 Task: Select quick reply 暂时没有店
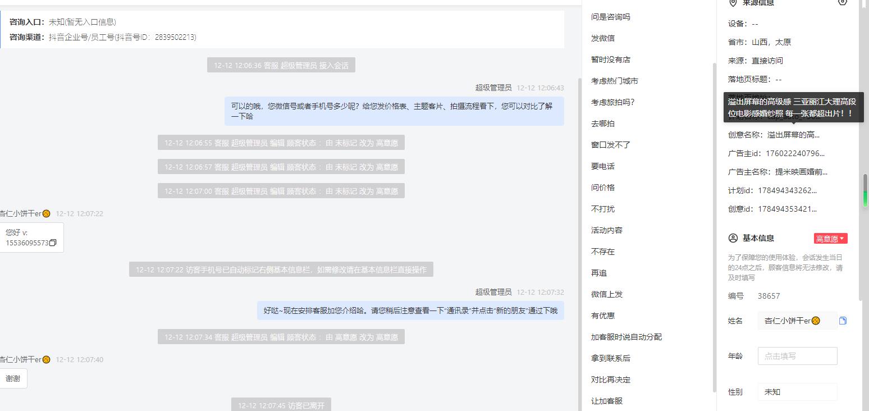click(610, 60)
